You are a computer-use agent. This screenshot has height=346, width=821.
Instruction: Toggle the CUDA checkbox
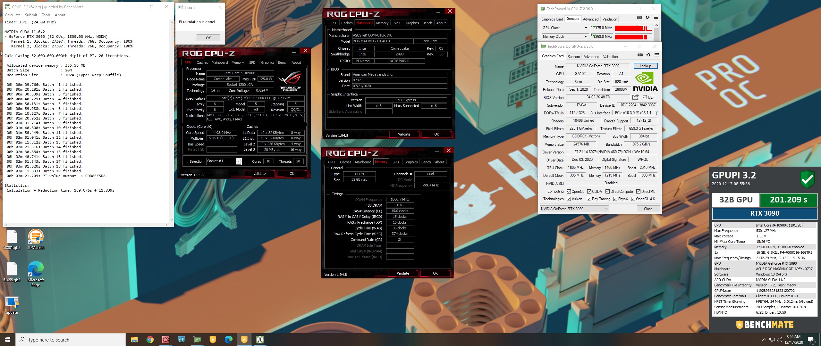coord(589,192)
